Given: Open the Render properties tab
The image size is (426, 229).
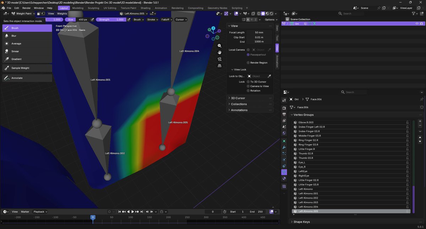Looking at the screenshot, I should (x=284, y=108).
